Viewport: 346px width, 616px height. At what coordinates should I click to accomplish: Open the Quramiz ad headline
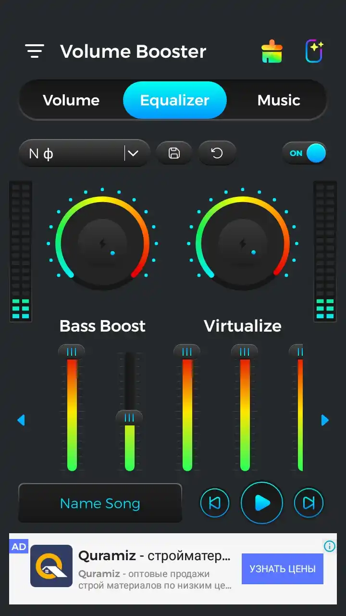pos(154,556)
